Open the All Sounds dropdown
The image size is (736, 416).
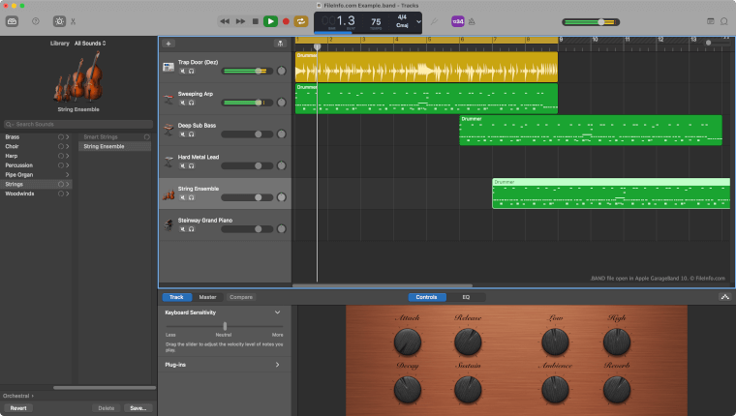(90, 44)
